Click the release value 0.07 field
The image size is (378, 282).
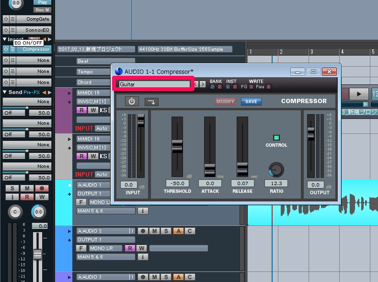tap(242, 183)
